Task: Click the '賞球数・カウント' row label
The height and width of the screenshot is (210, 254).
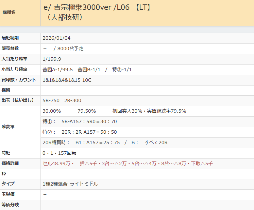Action: point(19,80)
